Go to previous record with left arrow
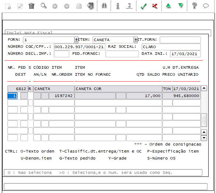The image size is (216, 193). click(55, 6)
